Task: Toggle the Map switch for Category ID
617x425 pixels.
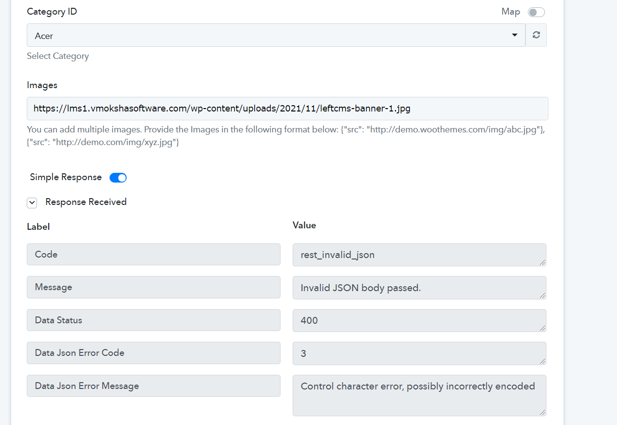Action: [x=536, y=12]
